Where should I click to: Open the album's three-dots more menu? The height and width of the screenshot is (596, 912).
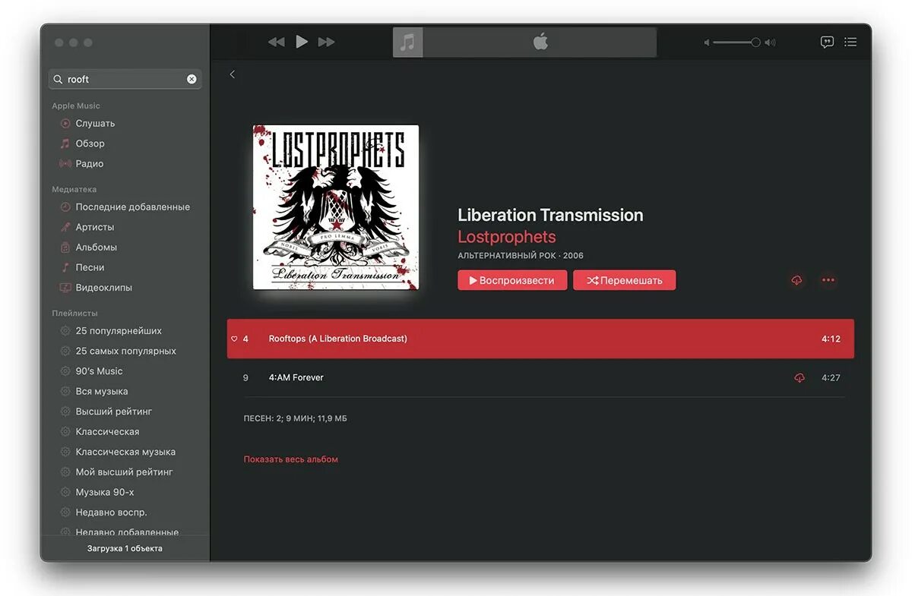pos(828,280)
